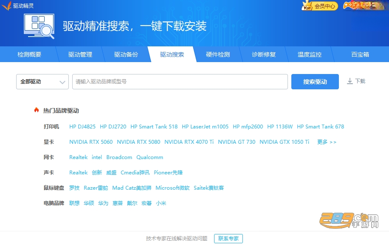Open Razer雷蛇 driver link

pyautogui.click(x=96, y=188)
